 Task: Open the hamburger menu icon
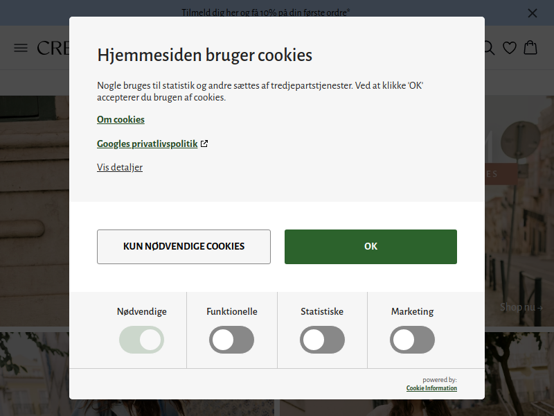point(21,48)
